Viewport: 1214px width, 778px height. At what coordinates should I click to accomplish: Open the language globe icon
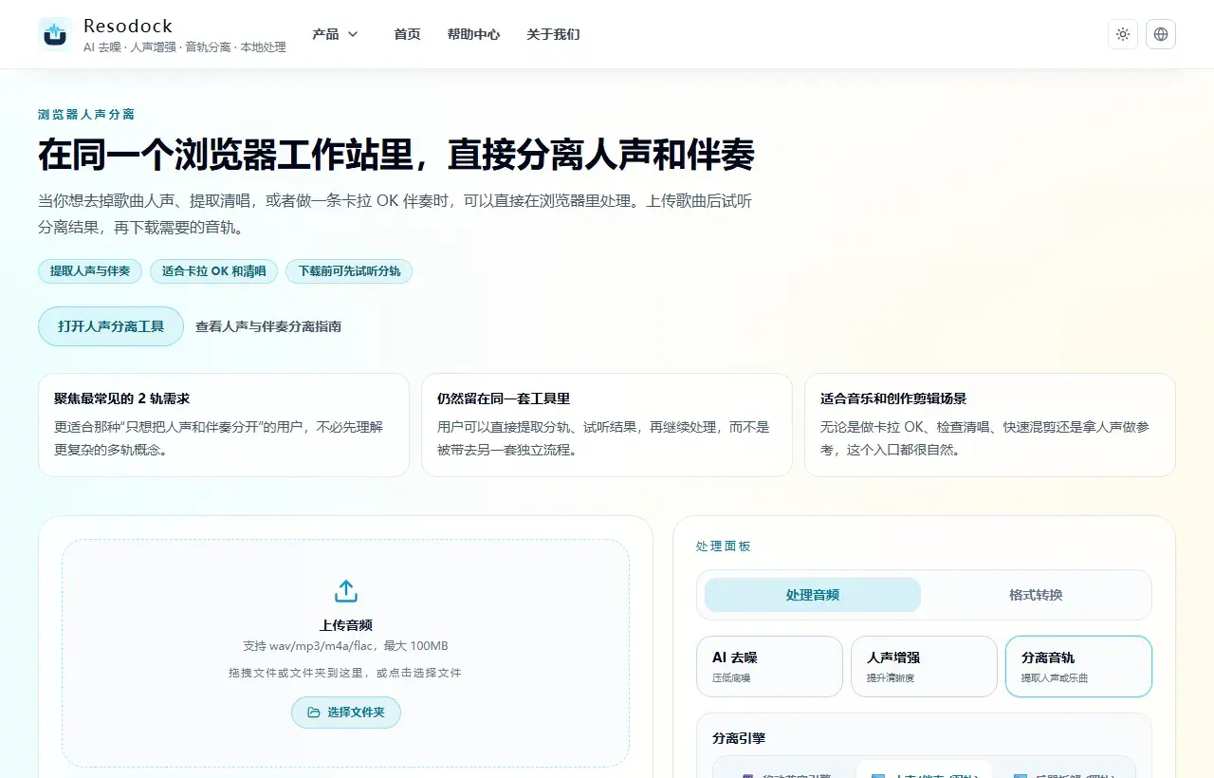(1161, 34)
